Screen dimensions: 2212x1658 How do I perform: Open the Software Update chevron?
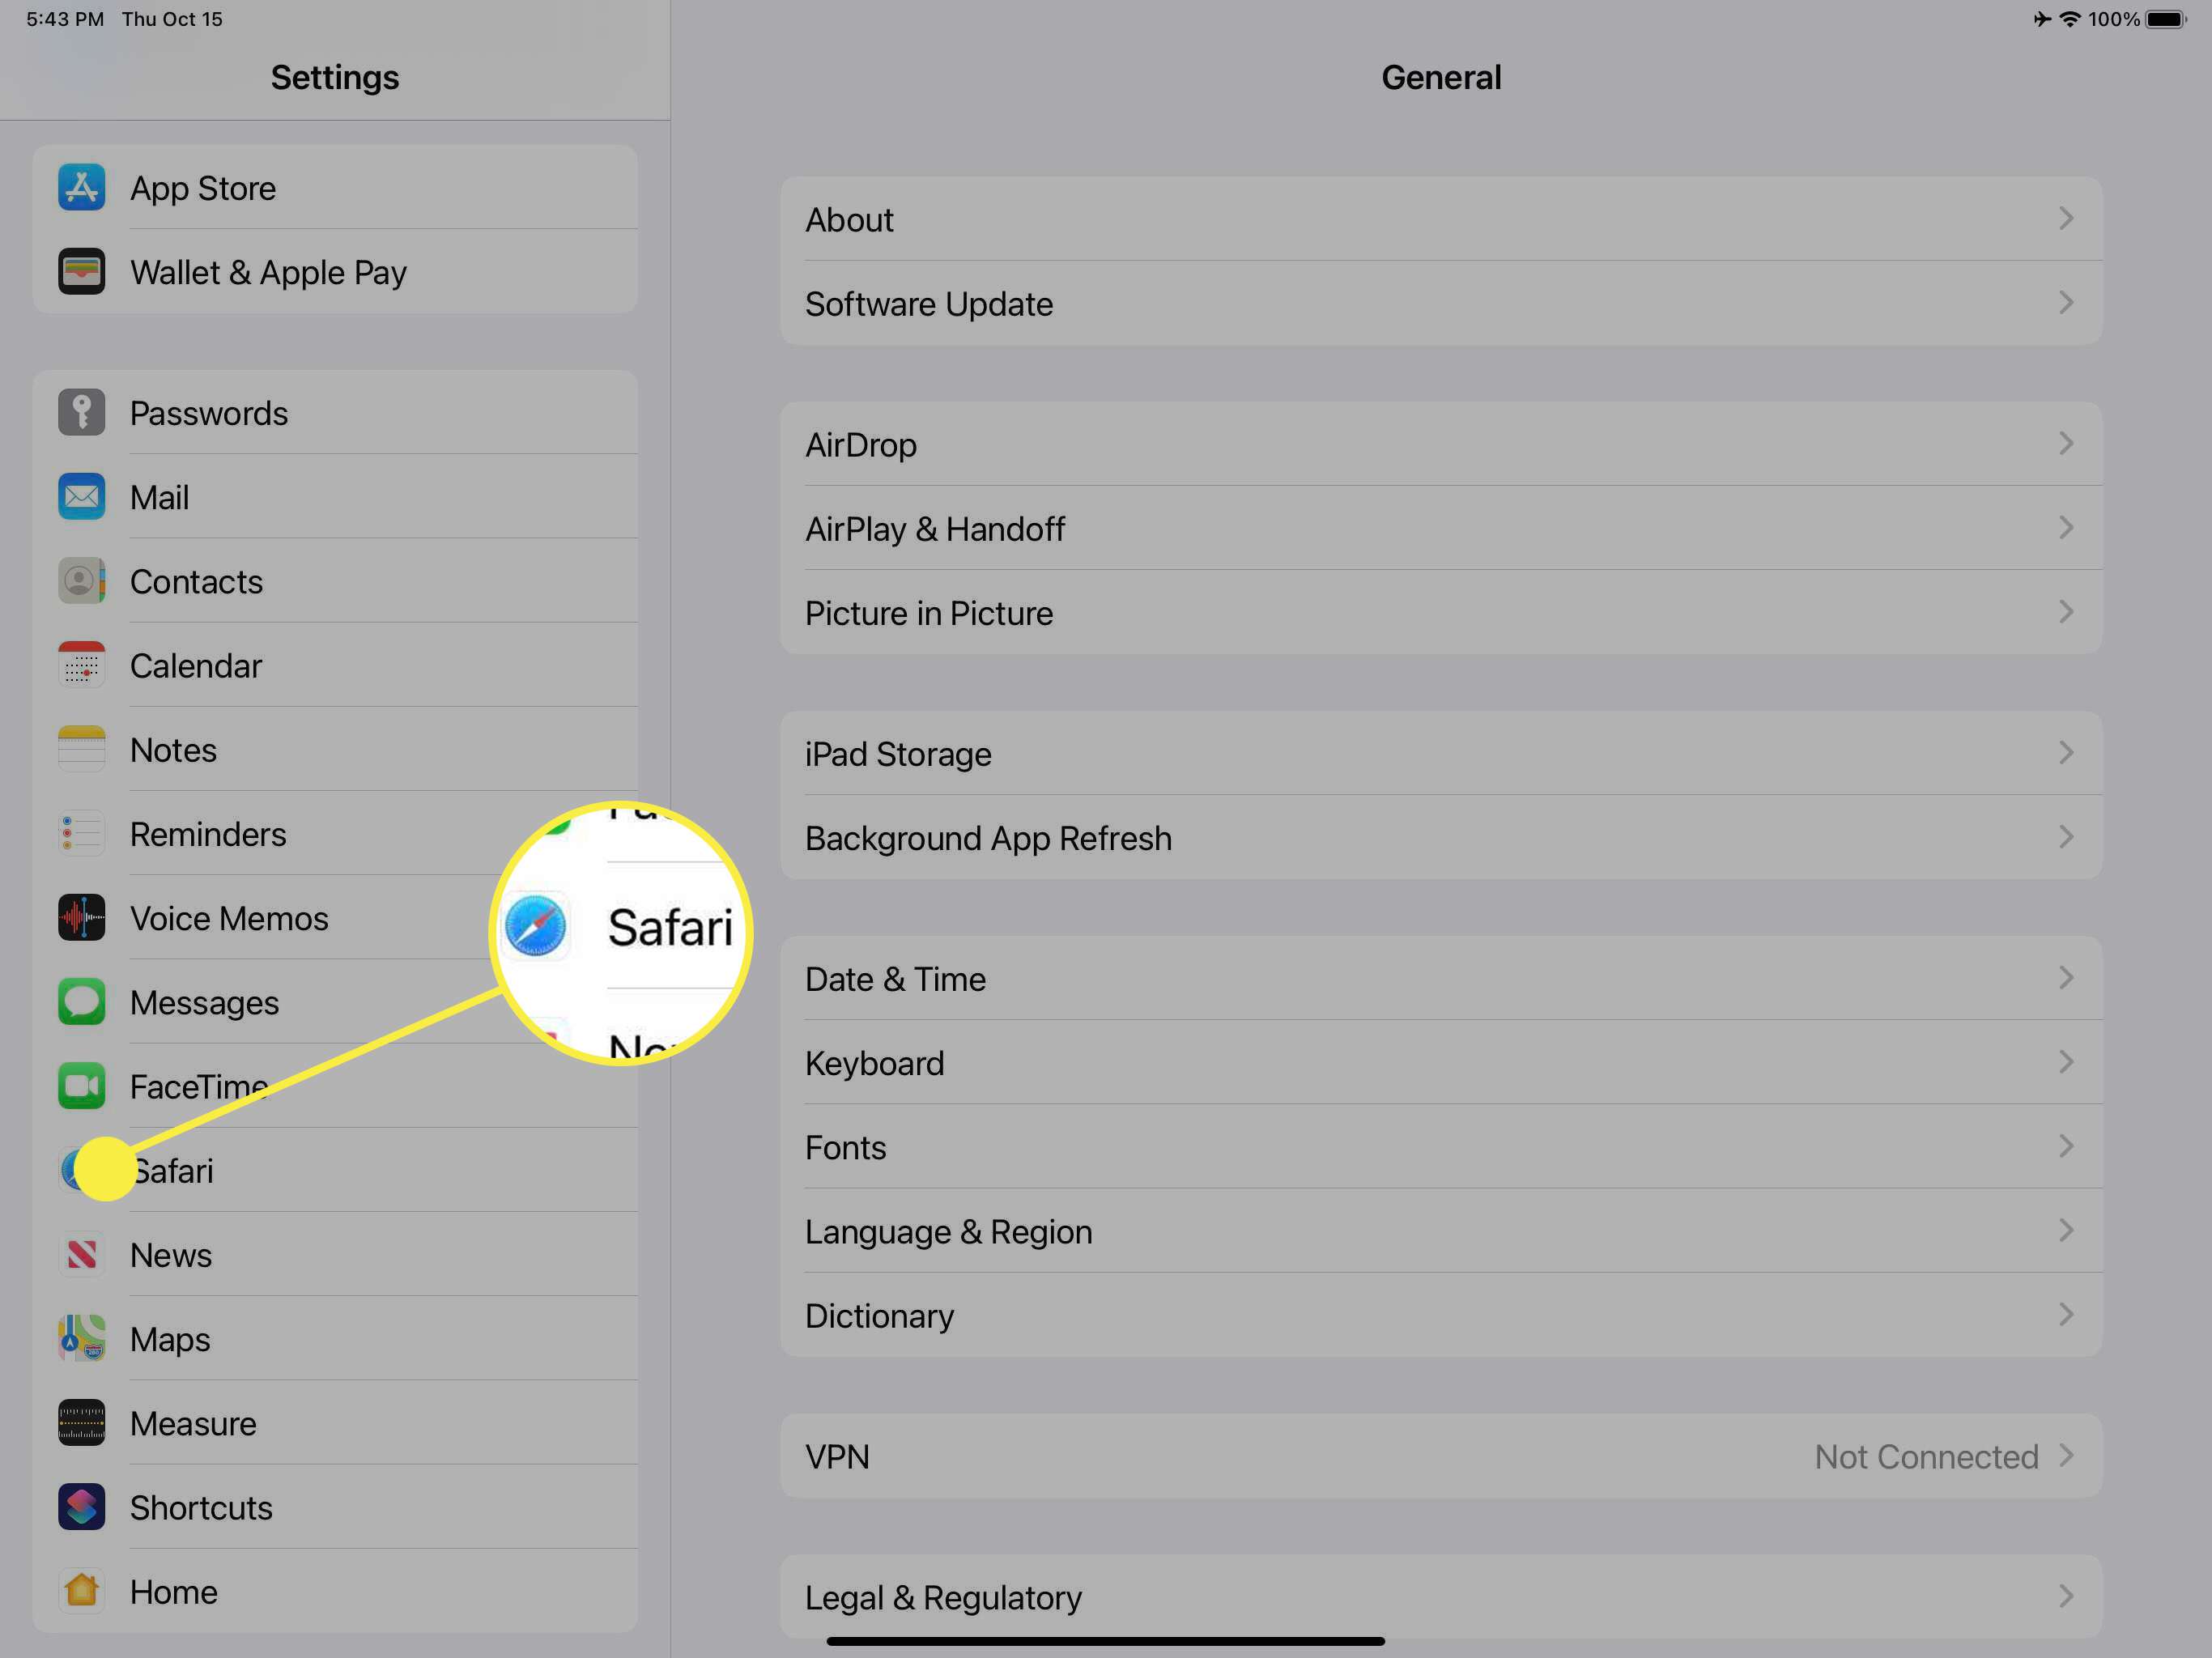[x=2067, y=302]
